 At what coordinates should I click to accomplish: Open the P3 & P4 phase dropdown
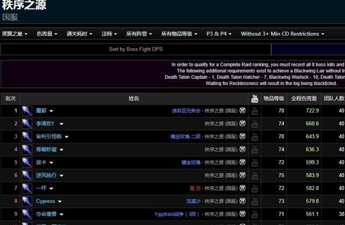[x=219, y=34]
